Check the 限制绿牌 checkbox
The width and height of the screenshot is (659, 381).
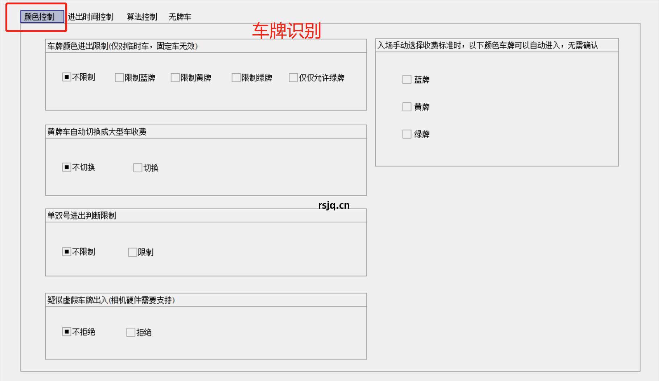pos(236,77)
